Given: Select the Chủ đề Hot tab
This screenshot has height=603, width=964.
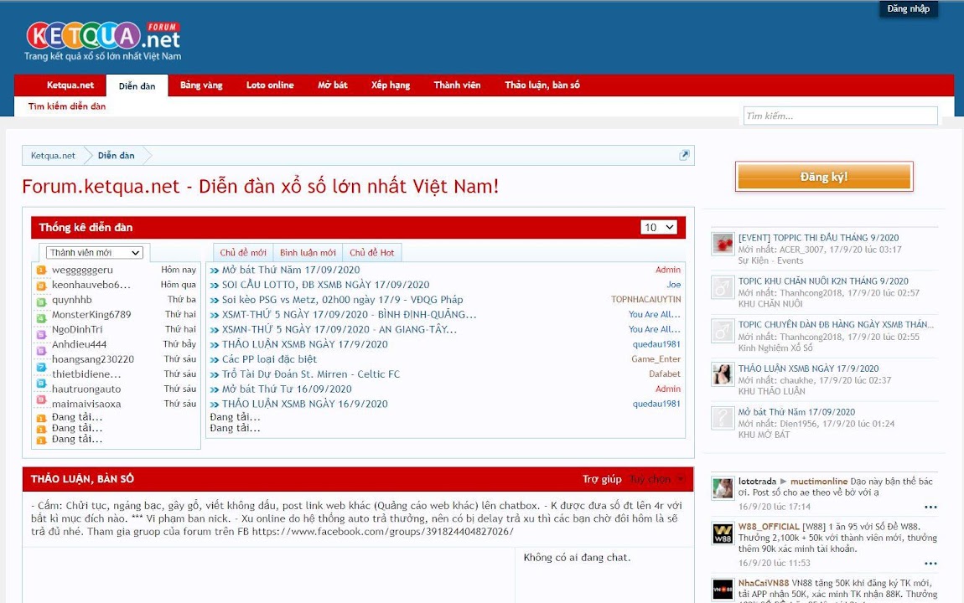Looking at the screenshot, I should click(x=371, y=253).
